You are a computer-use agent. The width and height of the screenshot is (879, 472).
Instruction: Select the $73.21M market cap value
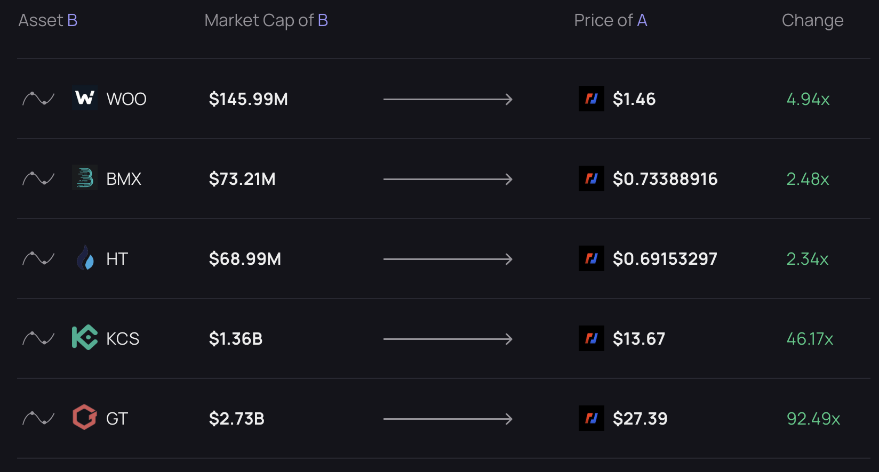[242, 179]
